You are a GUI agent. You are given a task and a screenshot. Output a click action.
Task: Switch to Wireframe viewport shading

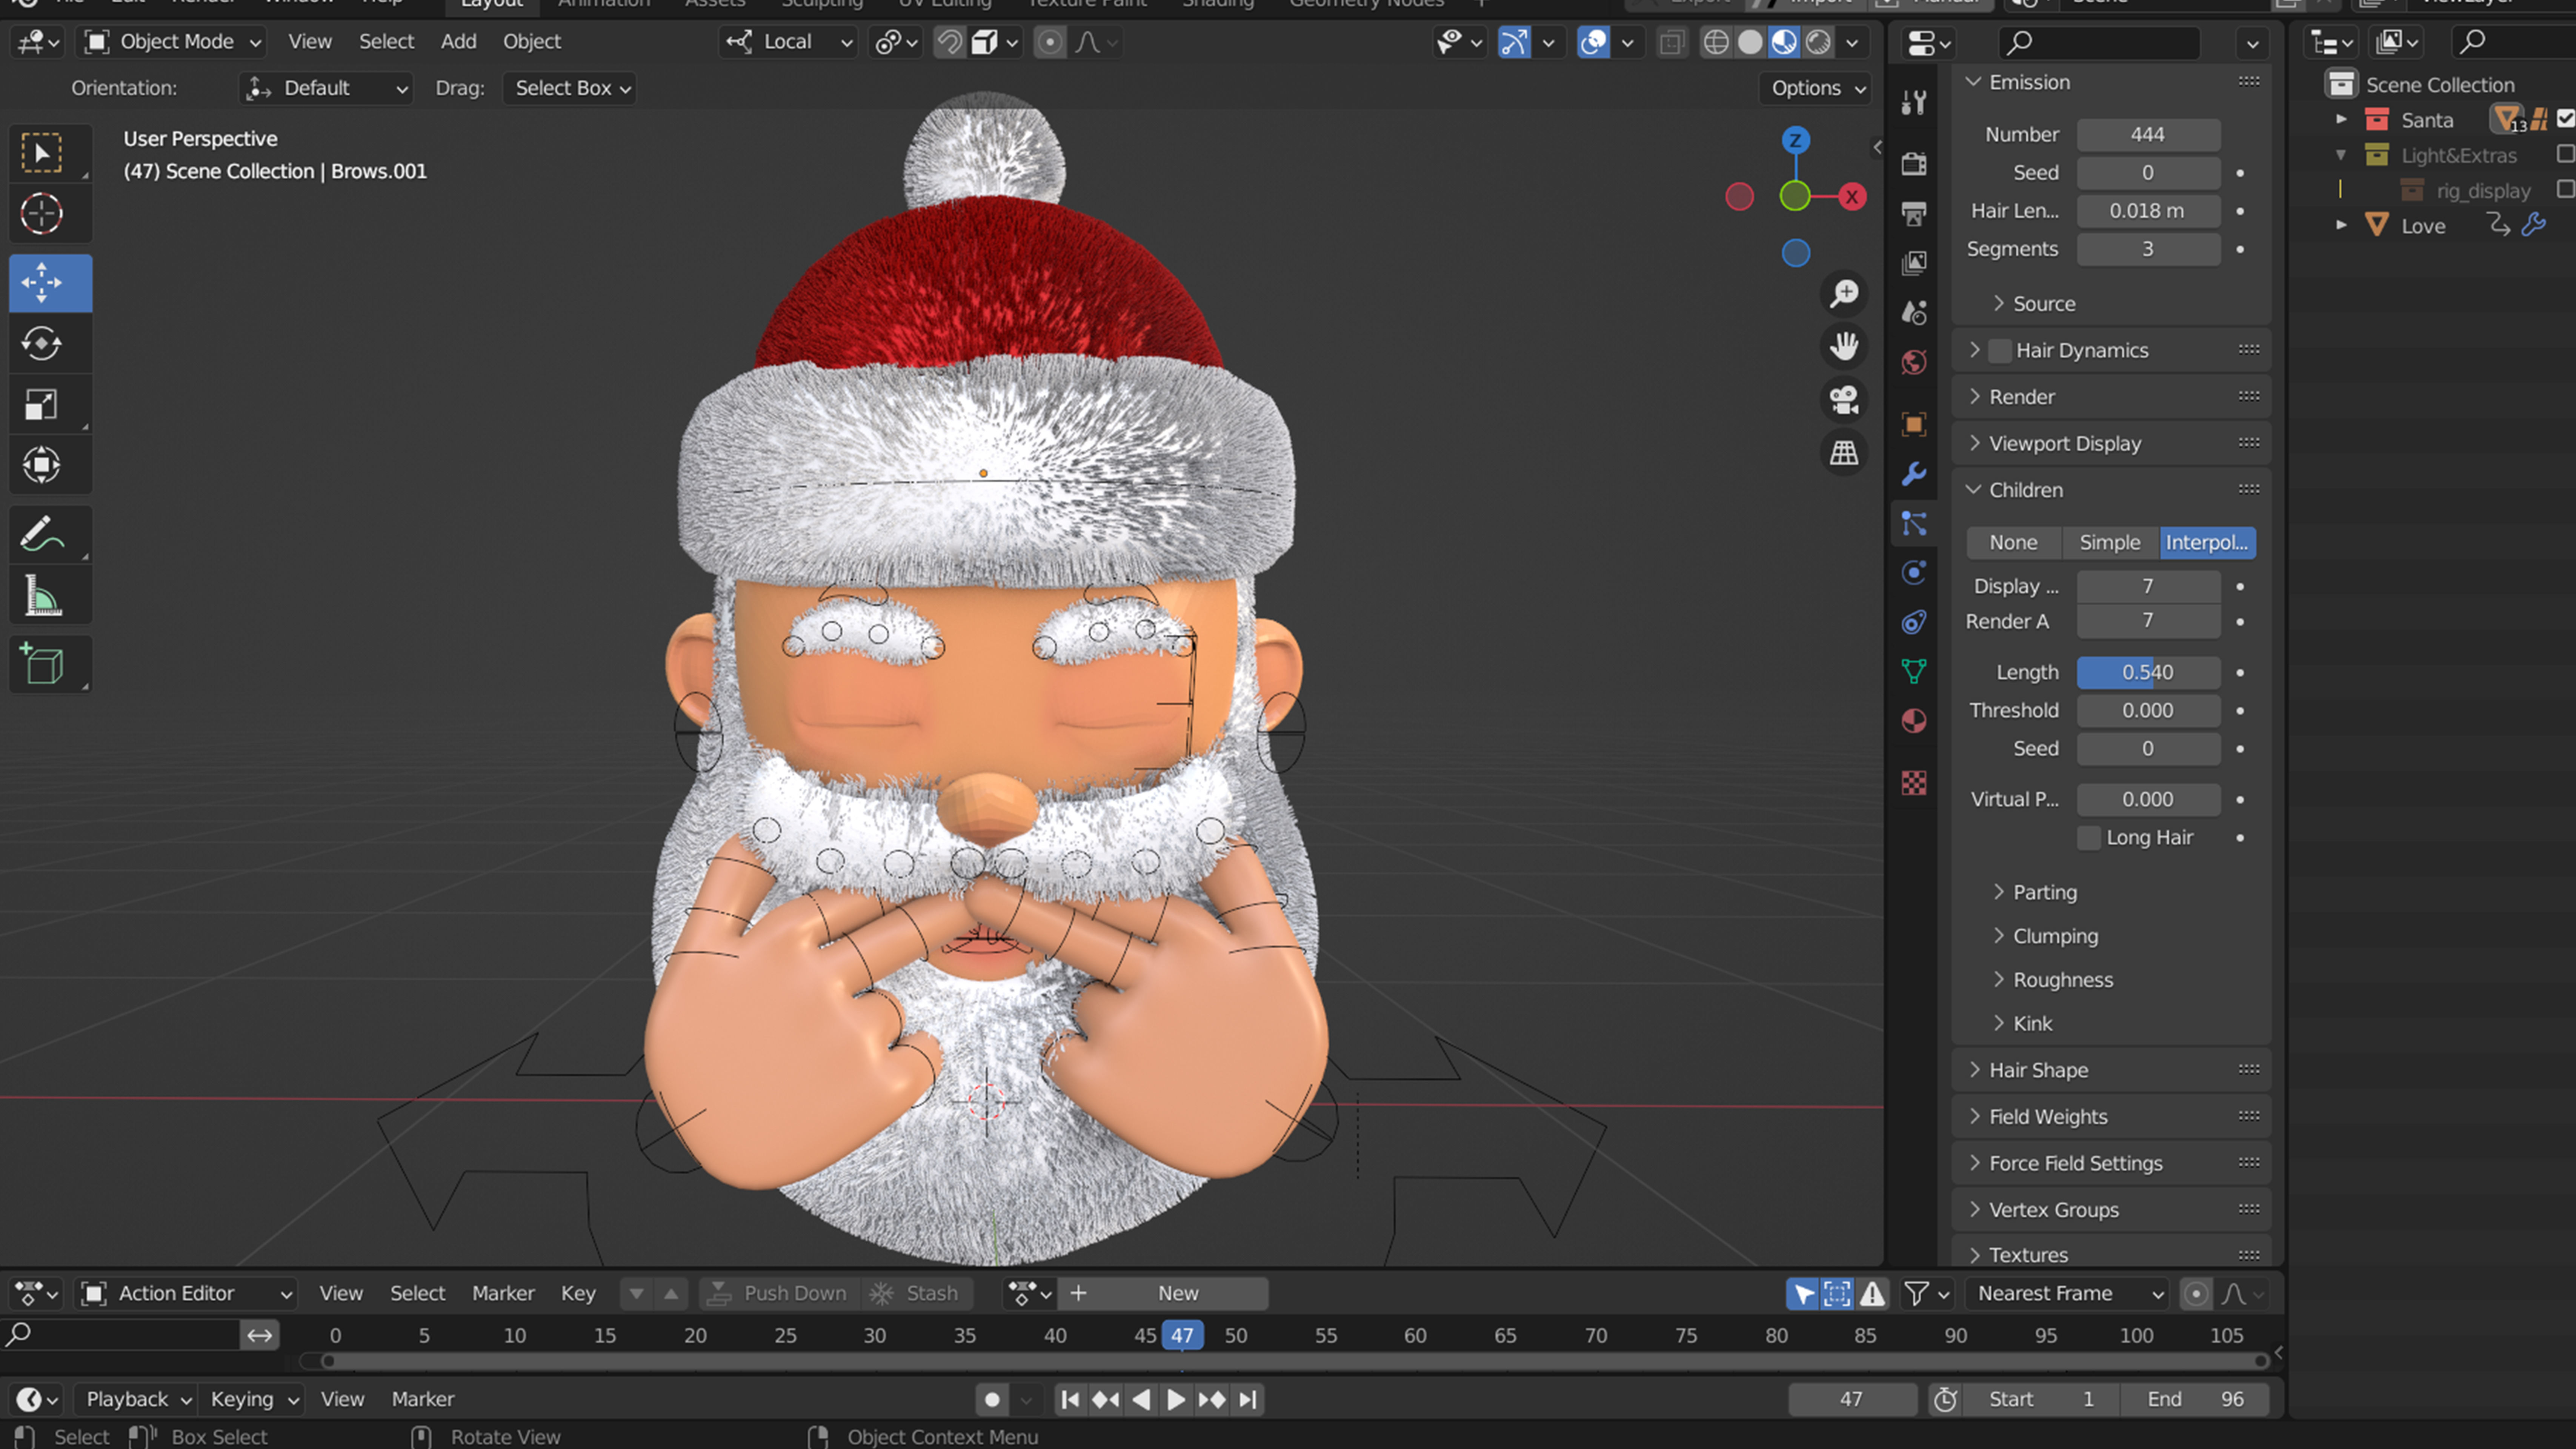click(x=1716, y=42)
